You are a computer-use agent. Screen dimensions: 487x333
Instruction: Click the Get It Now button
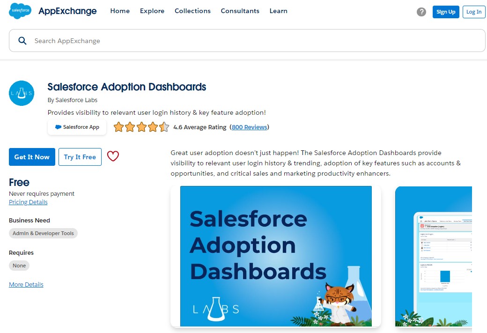(32, 156)
